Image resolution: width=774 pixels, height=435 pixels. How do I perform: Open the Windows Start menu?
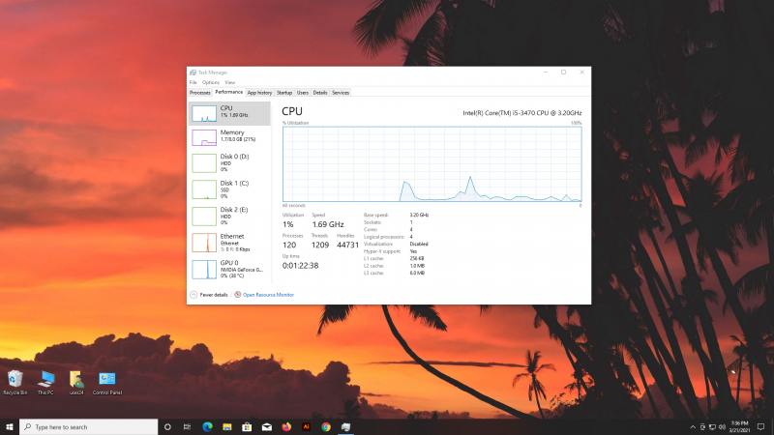point(10,426)
